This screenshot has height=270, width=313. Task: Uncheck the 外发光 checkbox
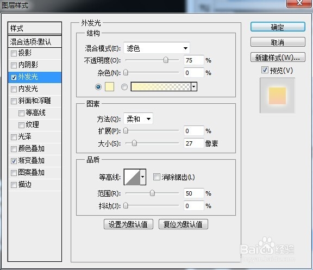click(x=14, y=78)
